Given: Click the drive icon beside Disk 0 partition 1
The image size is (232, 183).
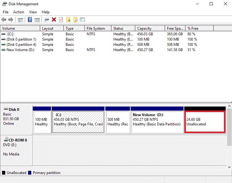Looking at the screenshot, I should pyautogui.click(x=3, y=39).
